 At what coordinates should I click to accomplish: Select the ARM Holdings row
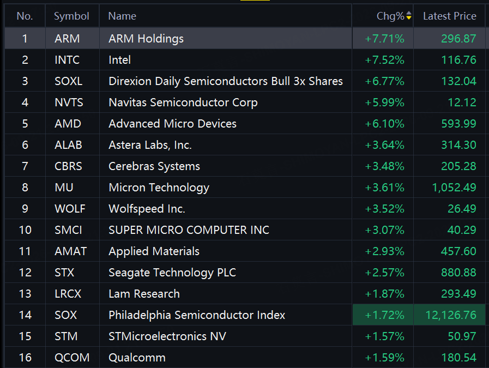(x=245, y=38)
